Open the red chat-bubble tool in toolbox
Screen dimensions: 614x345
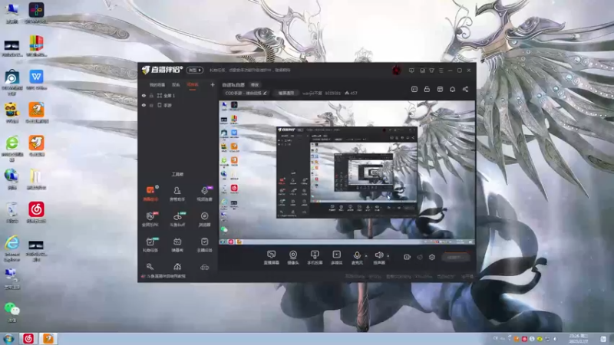pos(150,193)
